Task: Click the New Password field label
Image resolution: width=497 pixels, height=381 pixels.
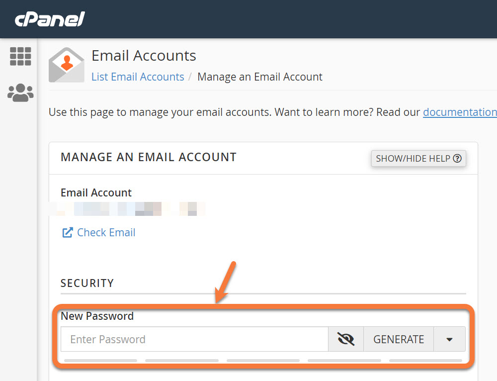Action: [97, 316]
